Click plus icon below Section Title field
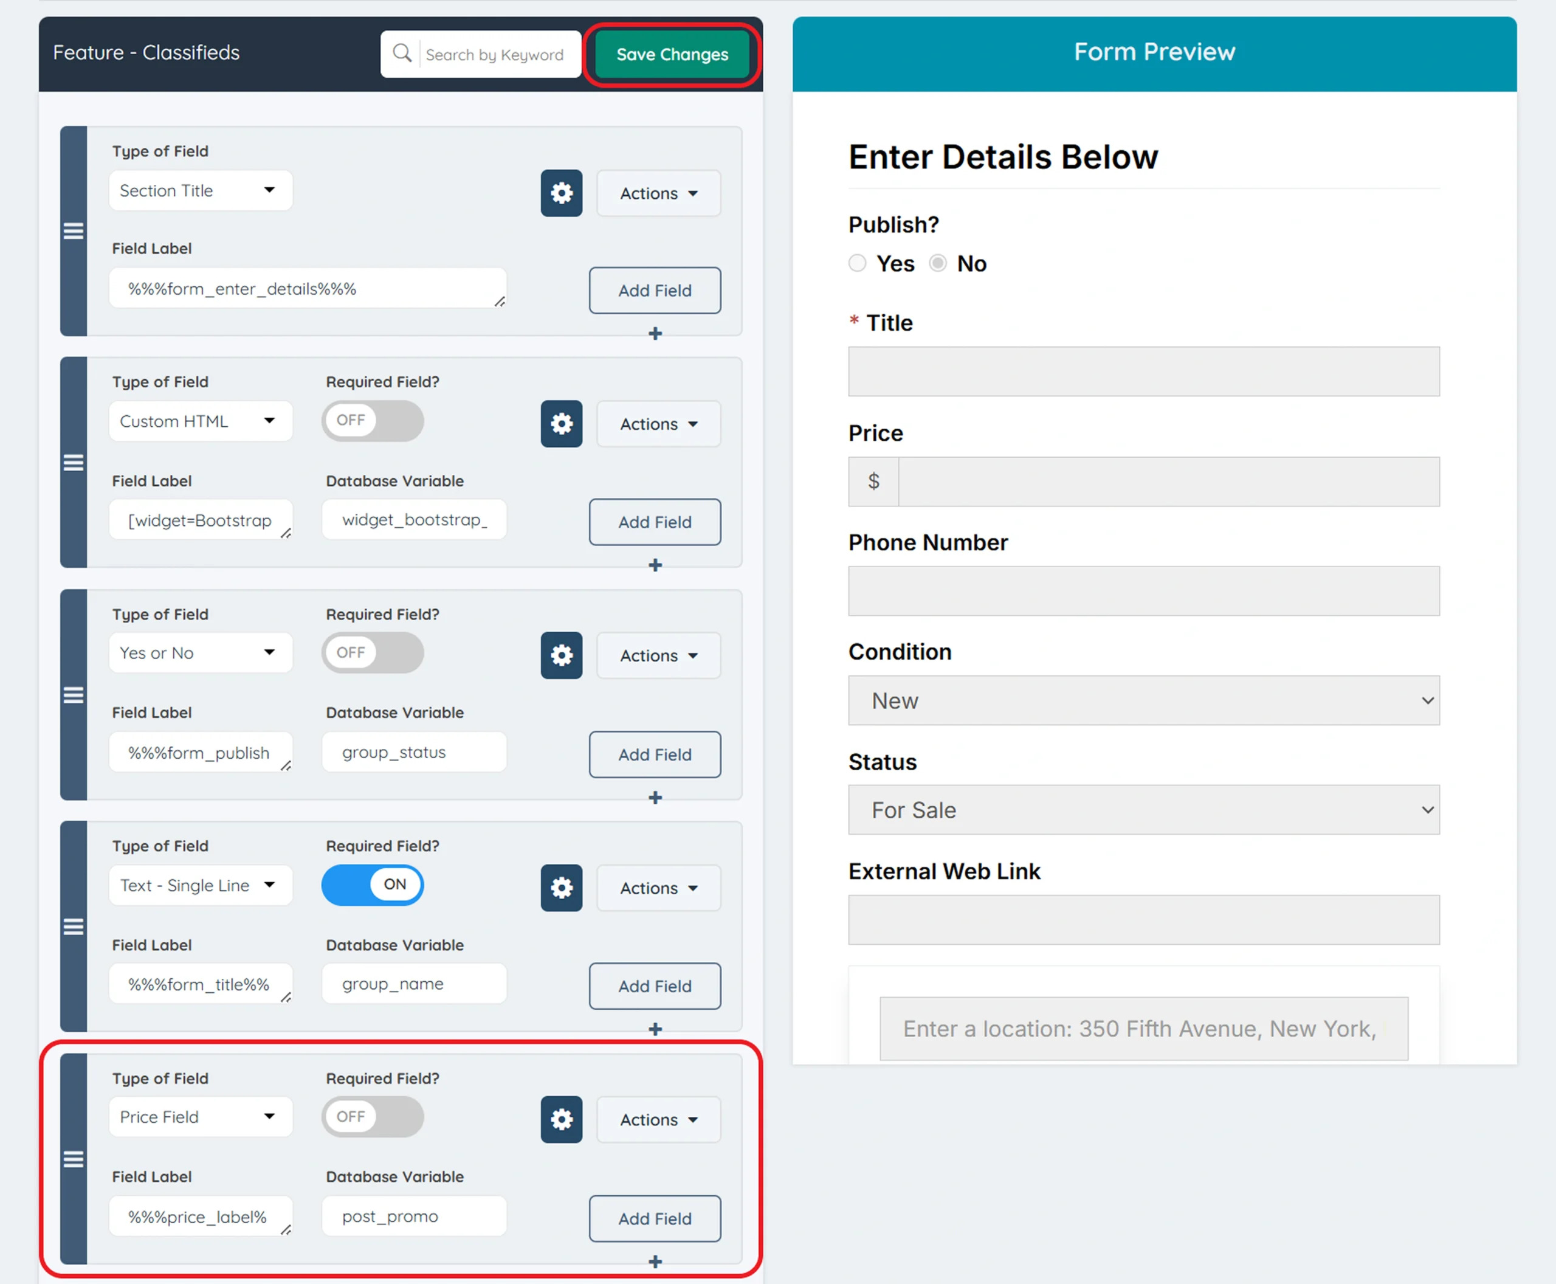The width and height of the screenshot is (1556, 1284). click(655, 334)
